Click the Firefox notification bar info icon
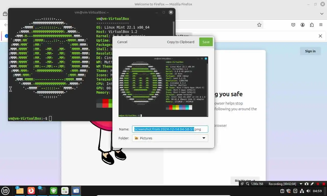Screen dimensions: 327x196 (x=6, y=36)
